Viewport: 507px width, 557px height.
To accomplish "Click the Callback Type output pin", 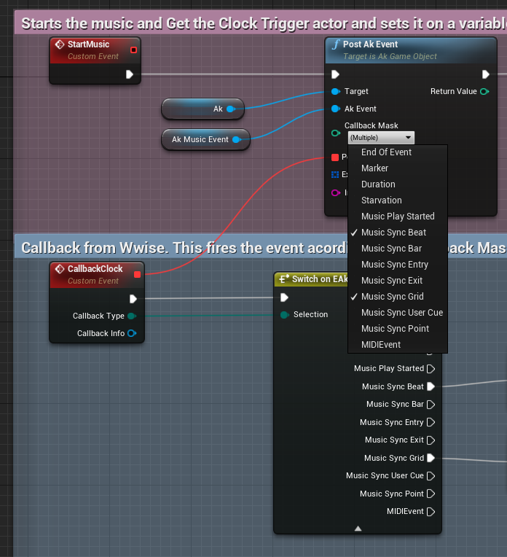I will pyautogui.click(x=131, y=316).
